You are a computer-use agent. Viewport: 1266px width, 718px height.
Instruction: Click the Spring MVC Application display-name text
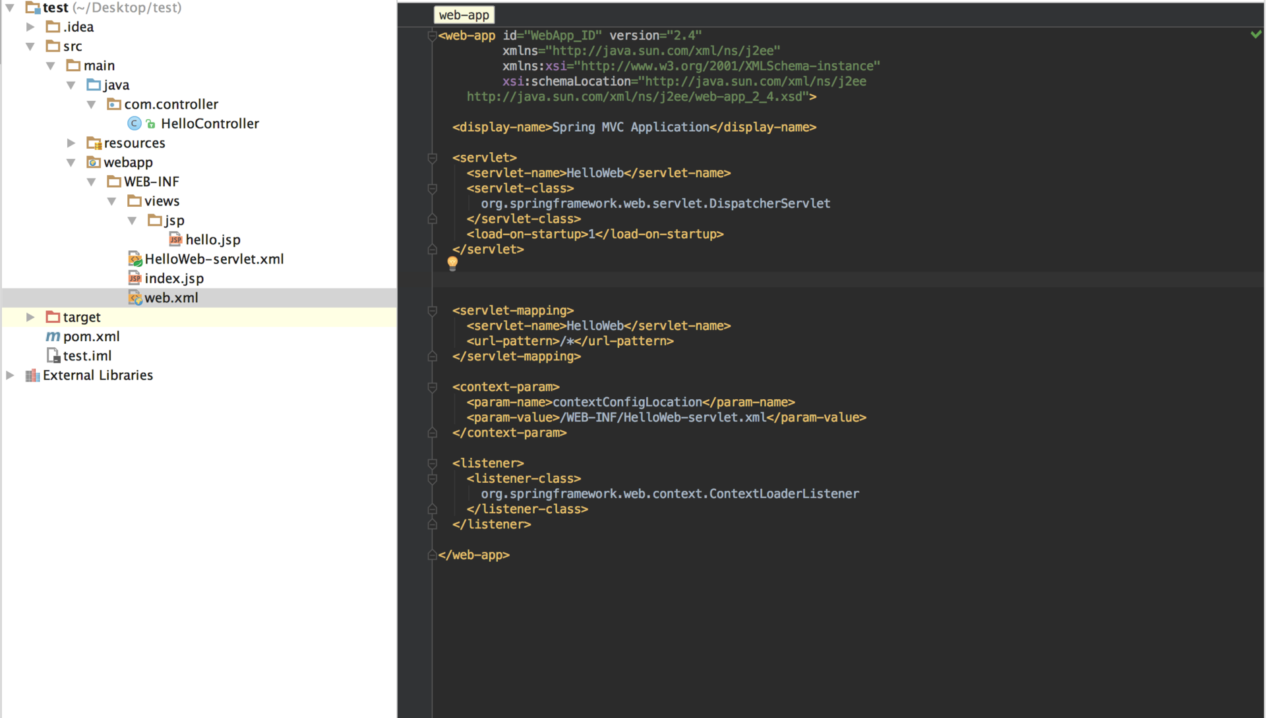tap(630, 127)
